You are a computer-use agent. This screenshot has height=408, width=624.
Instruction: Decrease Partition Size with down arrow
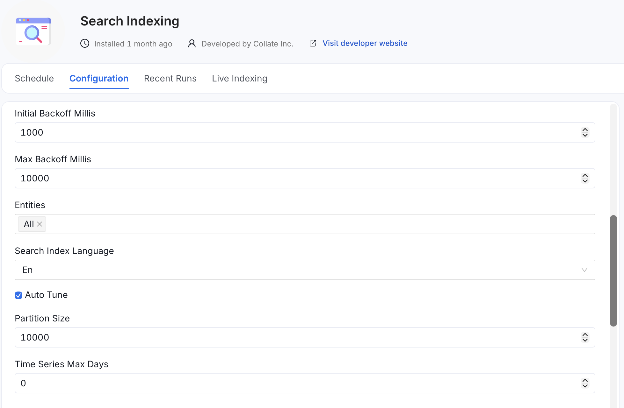pos(585,340)
